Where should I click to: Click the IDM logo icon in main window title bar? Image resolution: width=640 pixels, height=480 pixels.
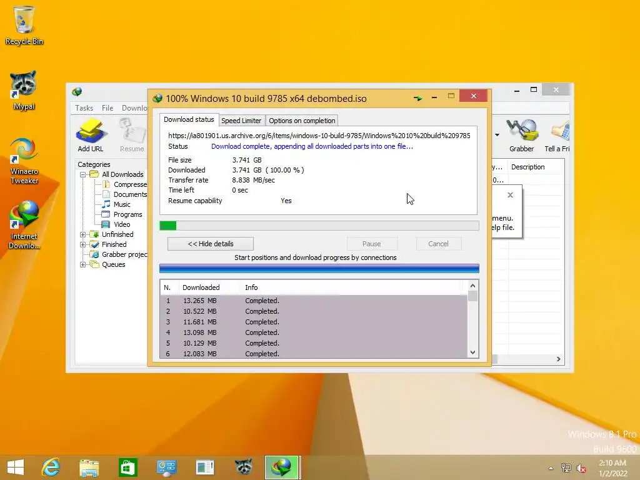tap(77, 91)
